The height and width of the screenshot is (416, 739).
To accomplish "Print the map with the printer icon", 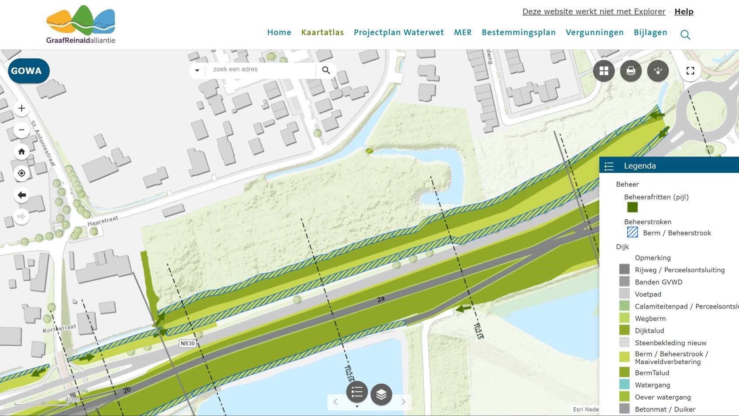I will (x=631, y=71).
